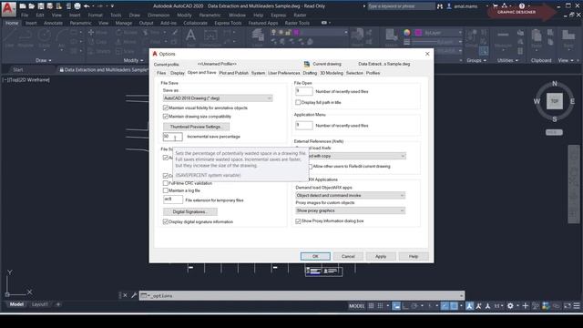The image size is (583, 328).
Task: Open the Express menu in menu bar
Action: (x=279, y=15)
